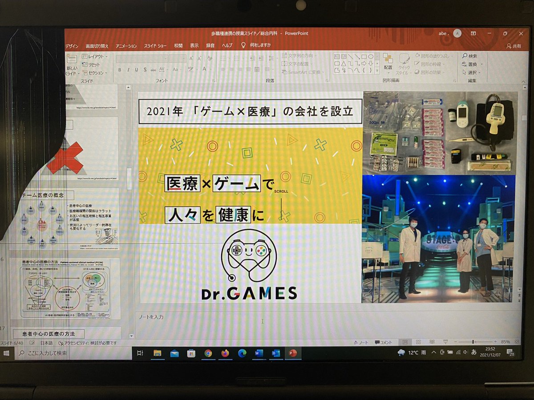
Task: Open File Explorer from the taskbar
Action: 157,353
